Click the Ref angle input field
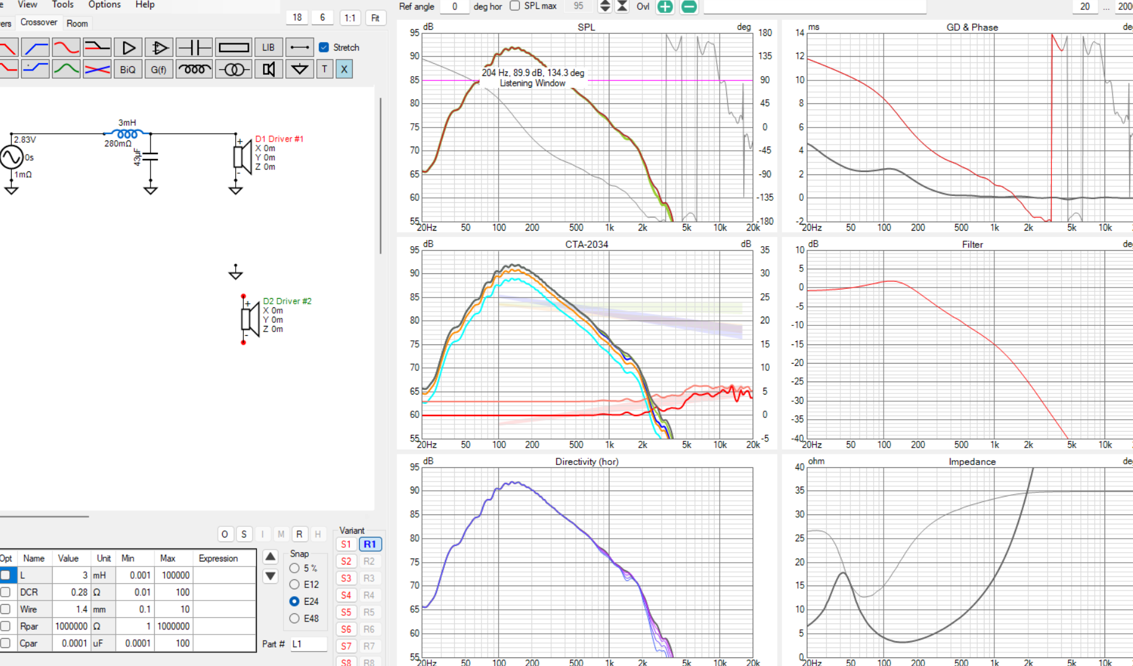 tap(455, 6)
